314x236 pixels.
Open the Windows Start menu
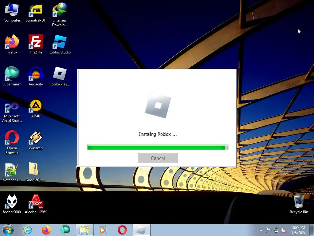(8, 230)
